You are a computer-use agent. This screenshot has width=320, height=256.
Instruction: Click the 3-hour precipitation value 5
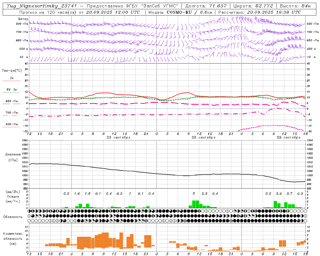pos(194,193)
